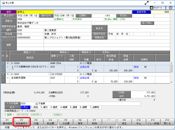Open the three-dot options menu
Screen dimensions: 175x130
click(166, 8)
